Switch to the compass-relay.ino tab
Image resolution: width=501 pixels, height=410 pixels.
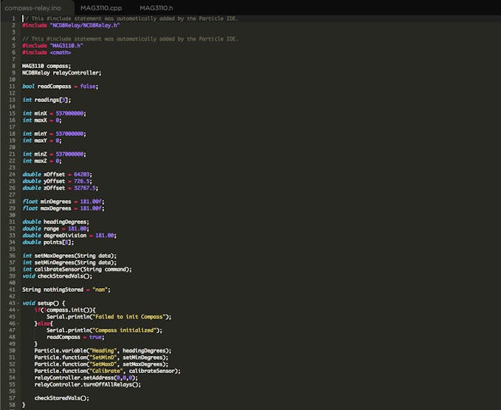(x=32, y=7)
